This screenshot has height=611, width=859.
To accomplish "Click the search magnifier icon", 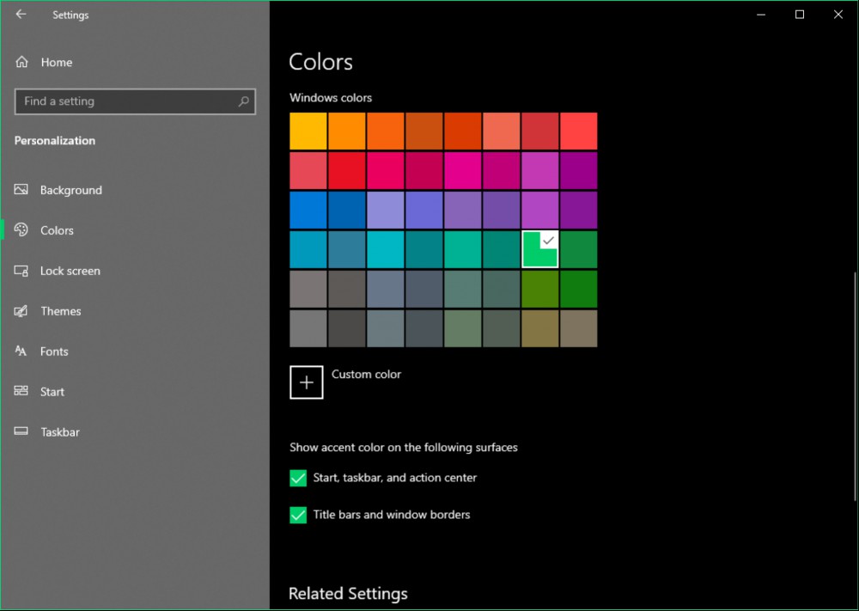I will click(243, 101).
